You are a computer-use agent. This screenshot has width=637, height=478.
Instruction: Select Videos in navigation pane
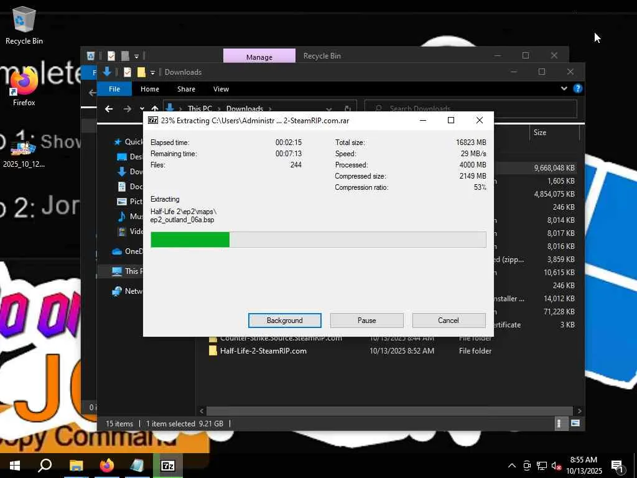(x=130, y=232)
